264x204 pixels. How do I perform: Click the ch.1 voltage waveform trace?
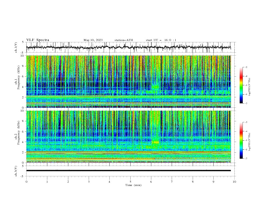(128, 47)
